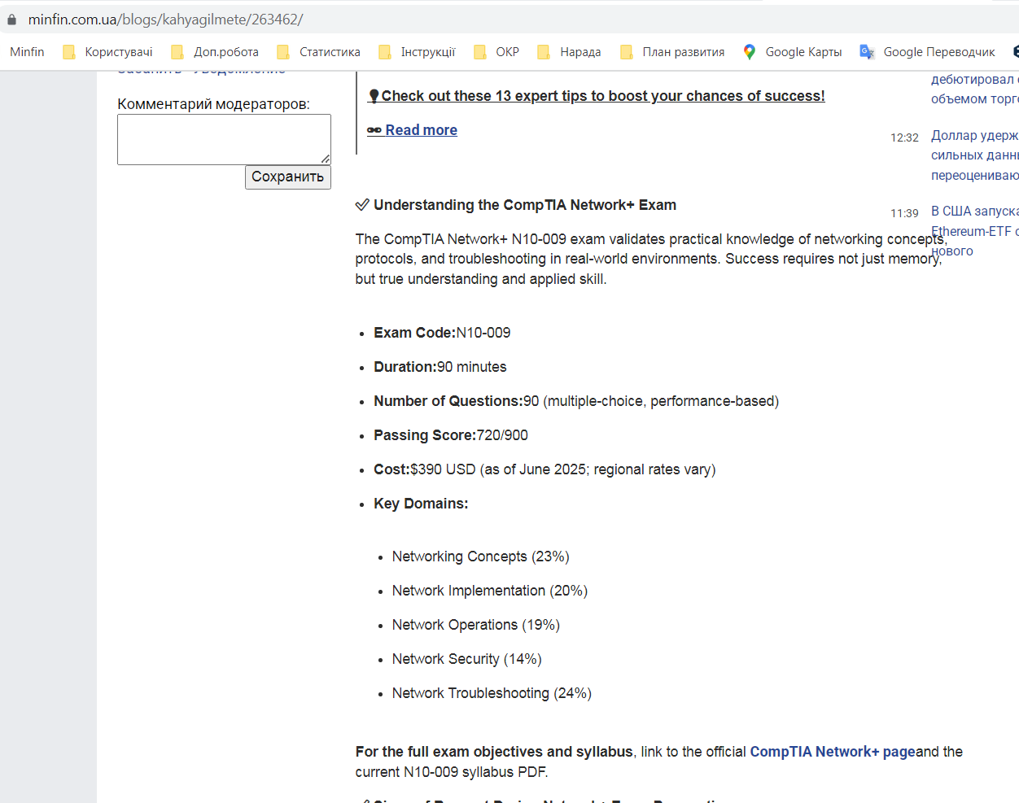Open the Інструкції bookmarks folder
The width and height of the screenshot is (1019, 803).
click(x=418, y=52)
